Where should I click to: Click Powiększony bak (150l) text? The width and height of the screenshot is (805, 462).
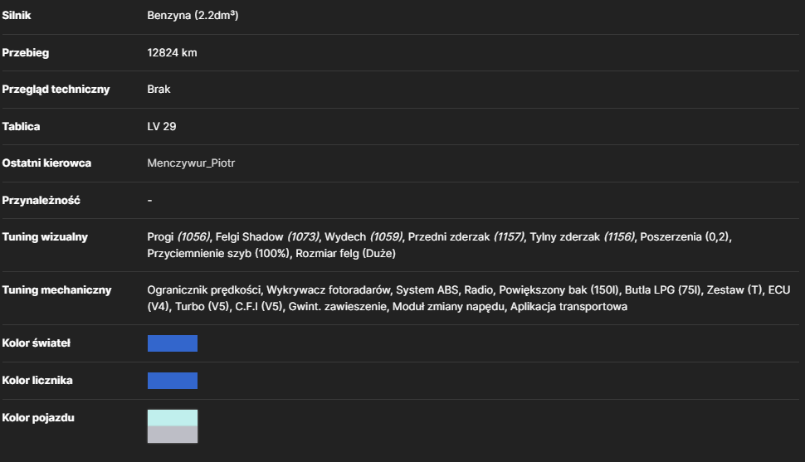click(559, 290)
